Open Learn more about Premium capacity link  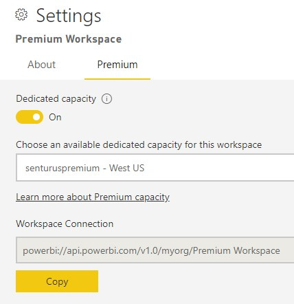click(x=93, y=197)
